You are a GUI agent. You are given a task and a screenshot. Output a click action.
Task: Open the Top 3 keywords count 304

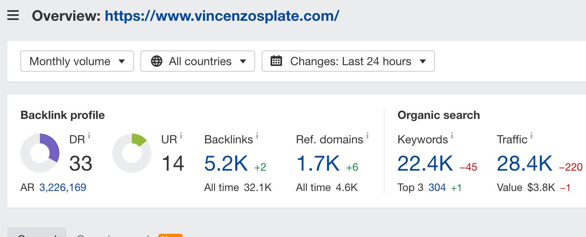(x=437, y=187)
